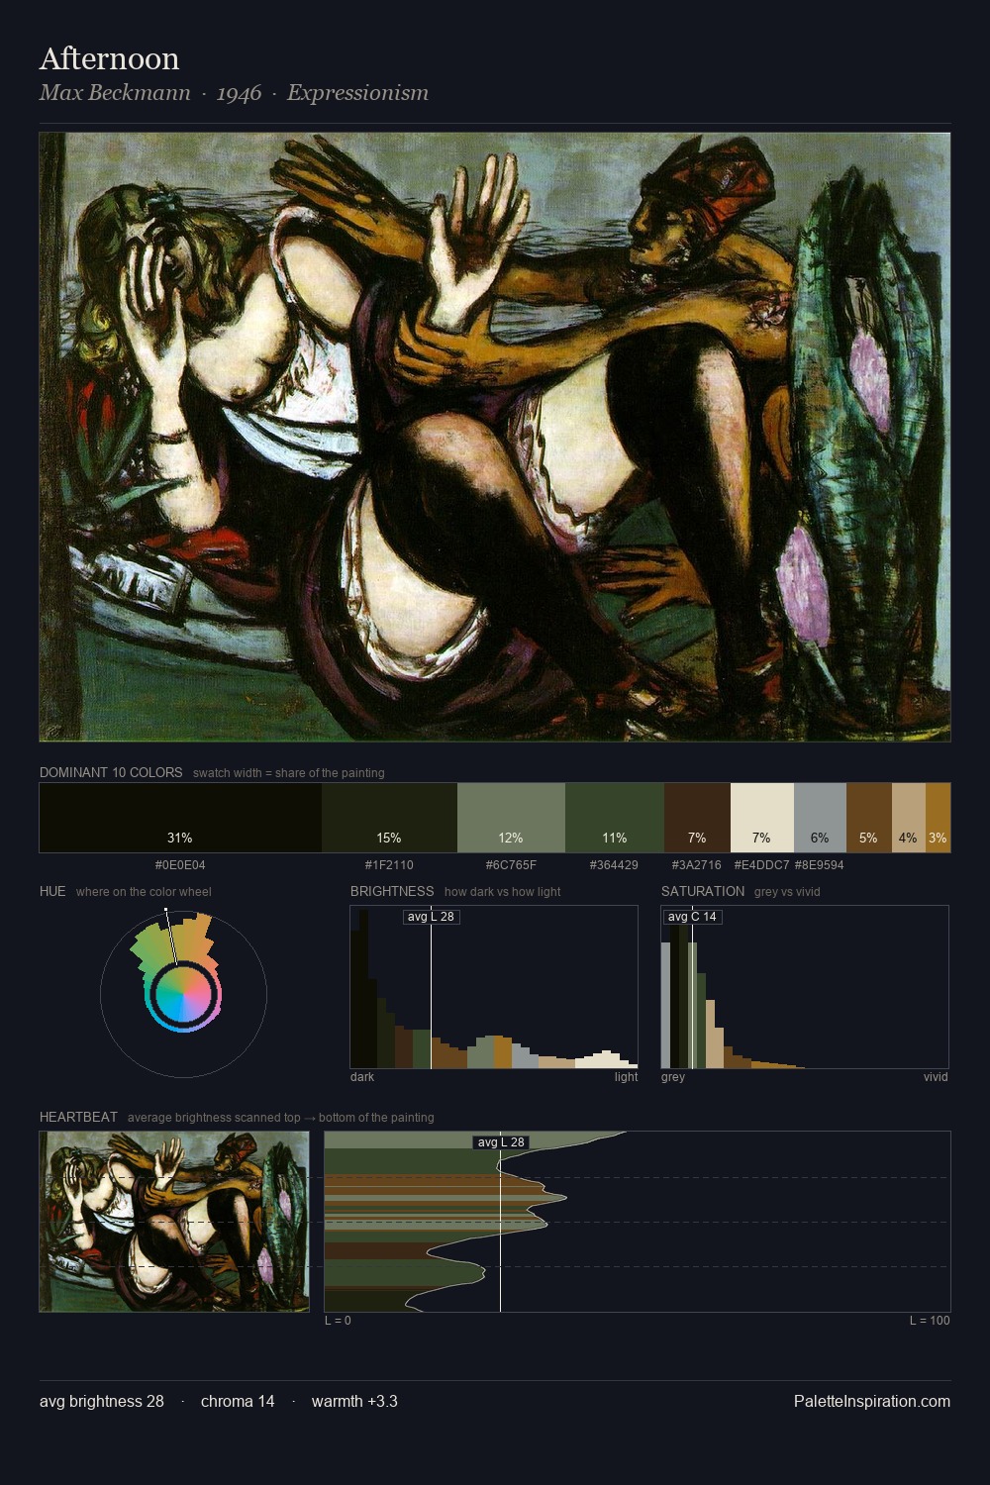Select the 5% brown swatch
The height and width of the screenshot is (1485, 990).
[x=869, y=818]
